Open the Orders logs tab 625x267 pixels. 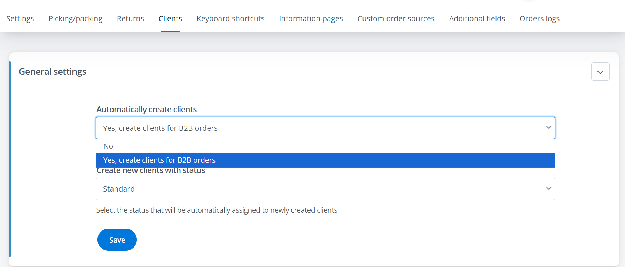pos(539,18)
